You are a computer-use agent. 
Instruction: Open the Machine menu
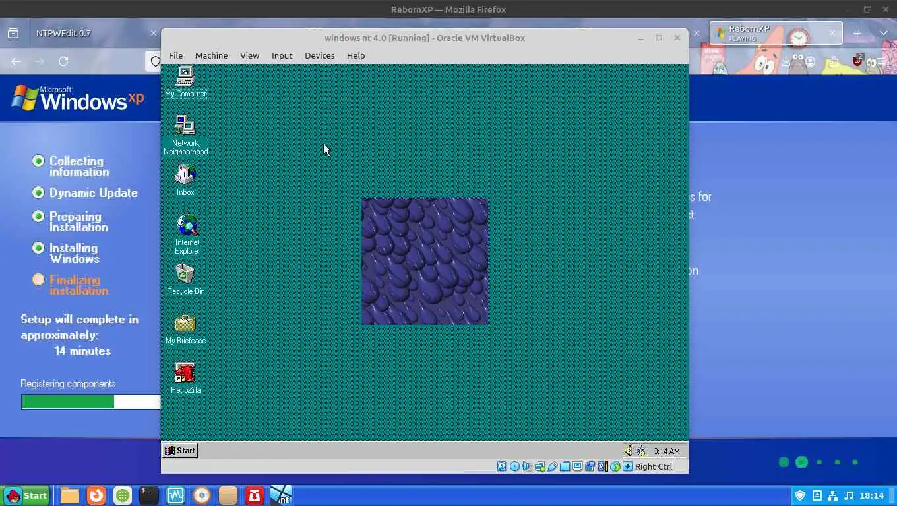point(211,55)
